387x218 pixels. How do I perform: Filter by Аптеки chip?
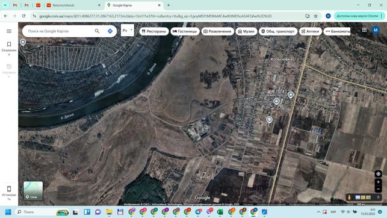[311, 31]
